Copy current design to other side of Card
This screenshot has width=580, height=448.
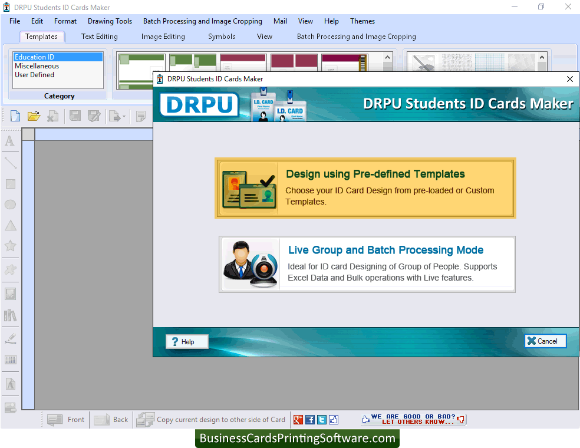tap(210, 420)
